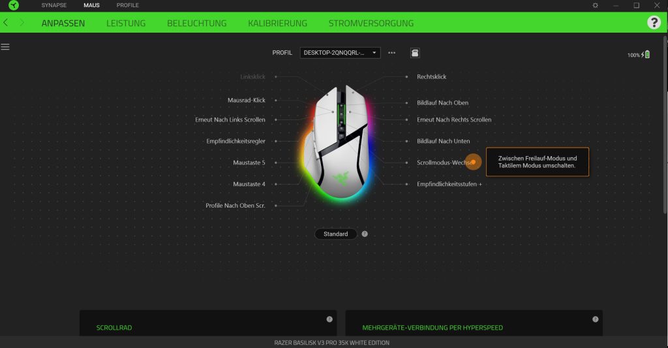Select the Mausrad-Klick assignment

[x=246, y=100]
